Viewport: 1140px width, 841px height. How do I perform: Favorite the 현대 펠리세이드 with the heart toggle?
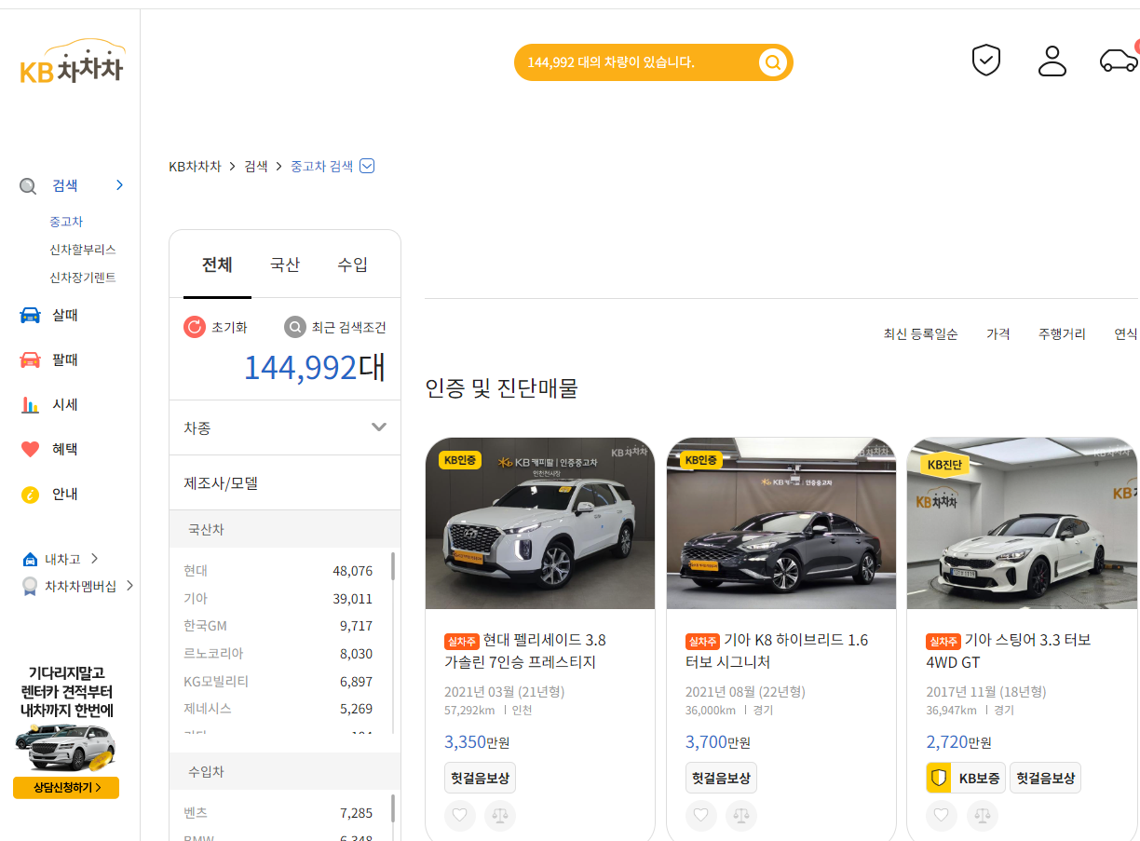point(459,815)
